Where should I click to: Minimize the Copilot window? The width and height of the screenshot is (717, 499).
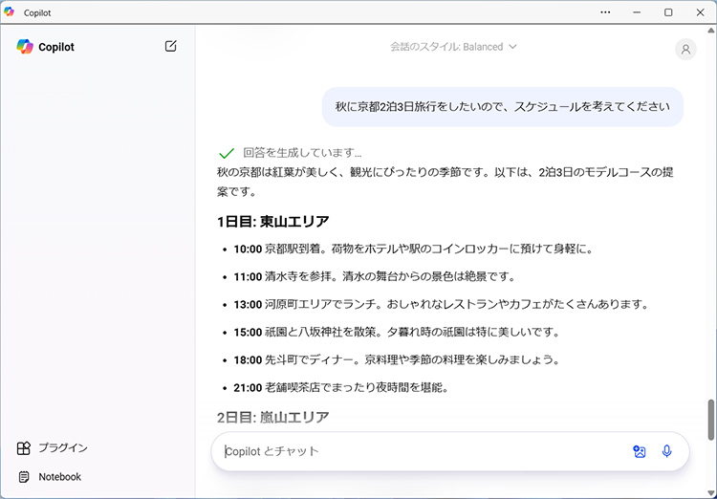tap(637, 12)
